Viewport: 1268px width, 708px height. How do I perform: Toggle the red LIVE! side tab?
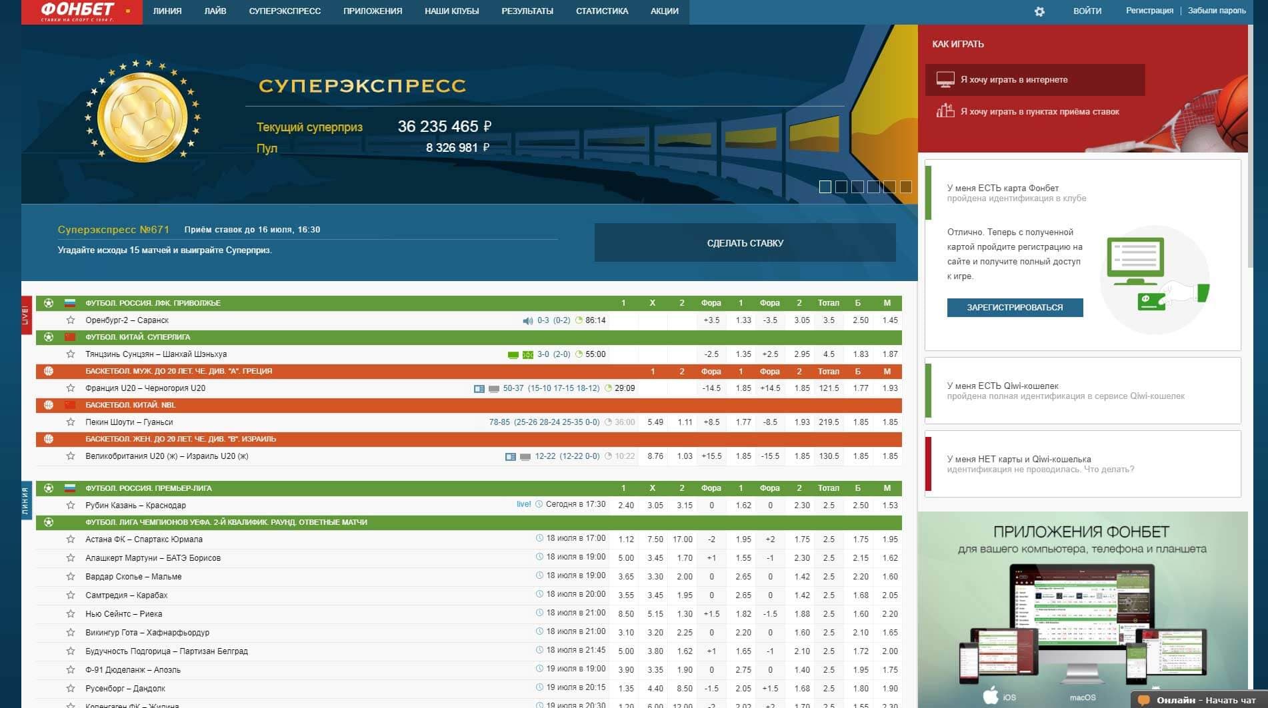tap(26, 314)
